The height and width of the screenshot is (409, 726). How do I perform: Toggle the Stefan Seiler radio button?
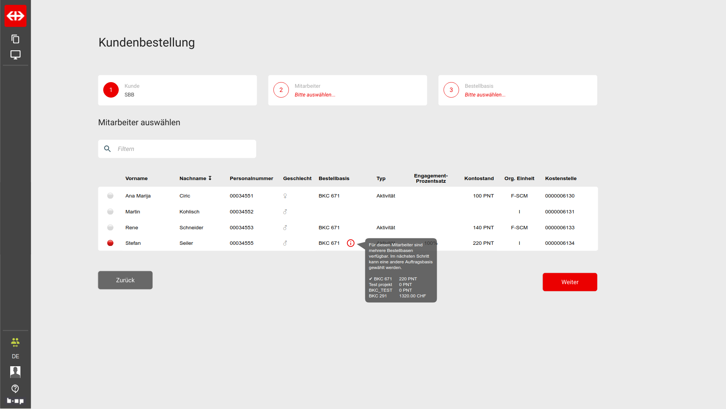coord(110,243)
